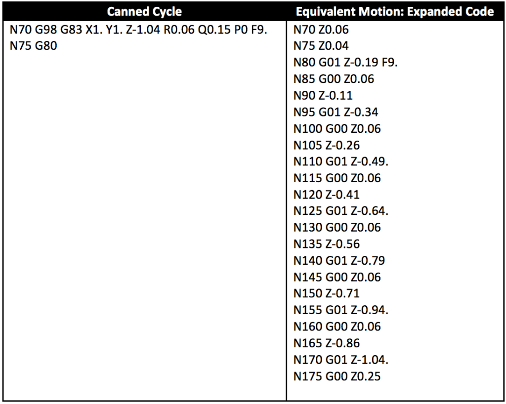This screenshot has width=506, height=404.
Task: Click the N90 Z-0.11 line
Action: (x=323, y=96)
